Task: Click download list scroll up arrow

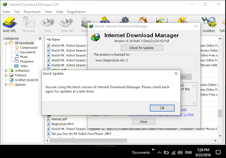Action: point(220,39)
